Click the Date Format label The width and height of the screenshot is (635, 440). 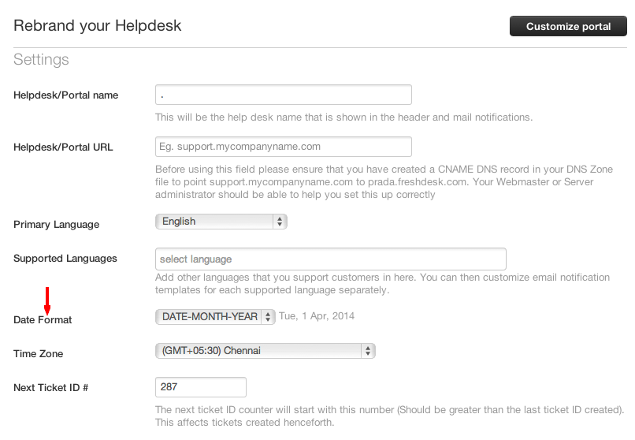pyautogui.click(x=43, y=320)
